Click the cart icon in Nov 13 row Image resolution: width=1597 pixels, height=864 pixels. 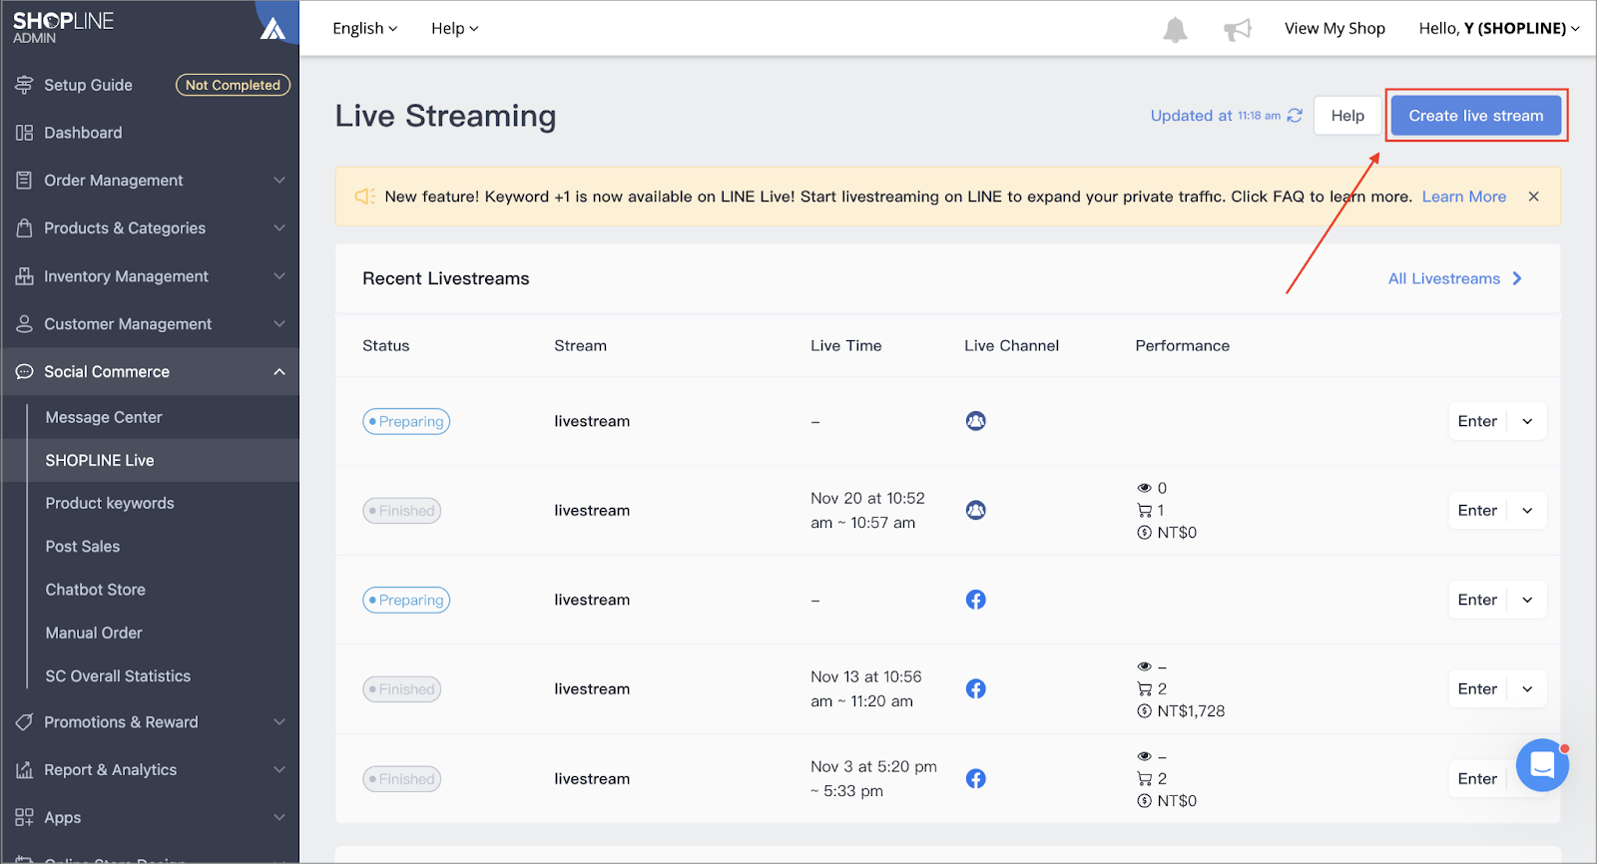point(1144,688)
